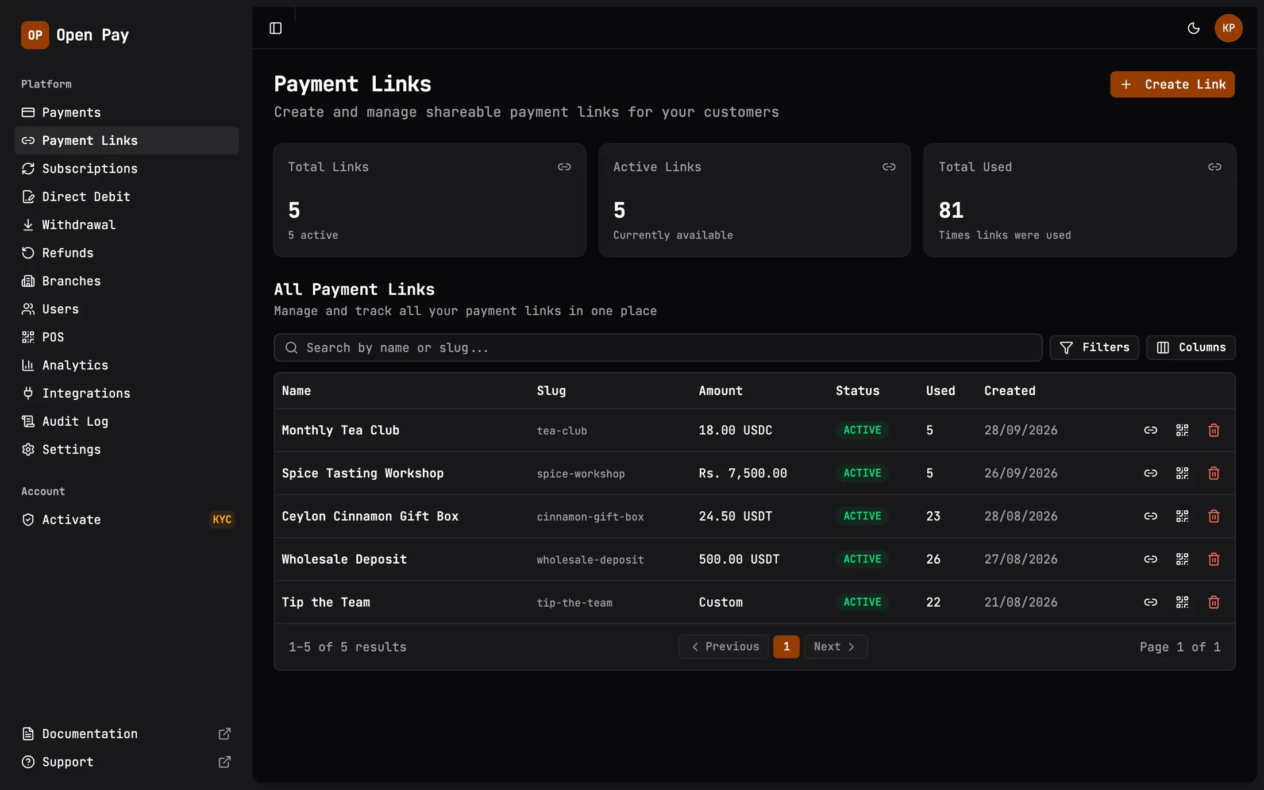This screenshot has width=1264, height=790.
Task: Open the Audit Log page
Action: point(126,422)
